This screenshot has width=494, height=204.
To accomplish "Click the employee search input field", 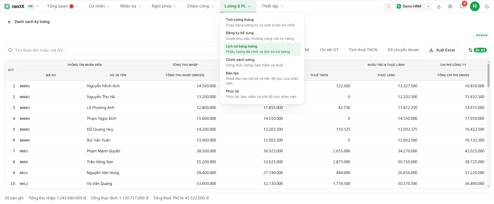I will [112, 50].
